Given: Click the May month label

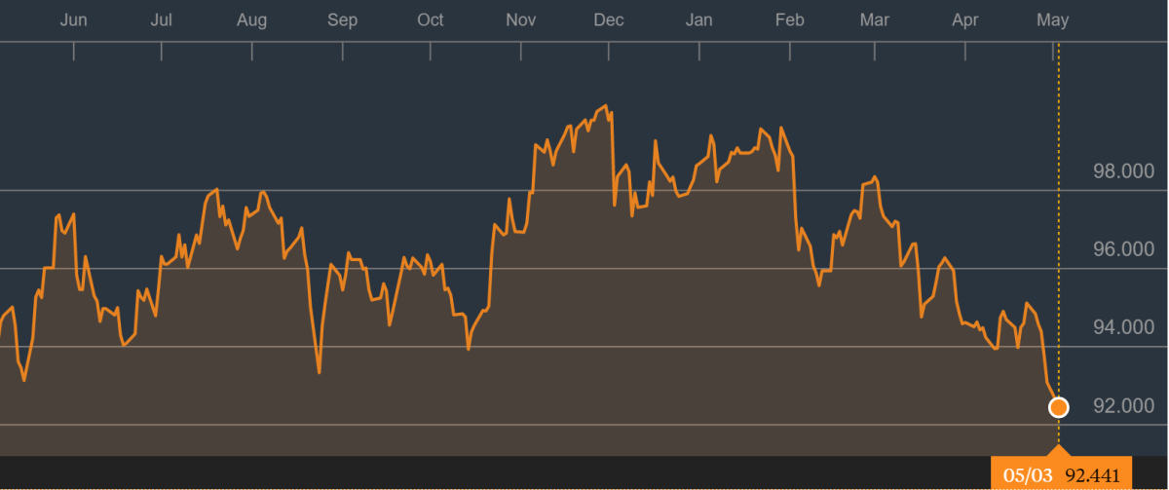Looking at the screenshot, I should pos(1053,20).
